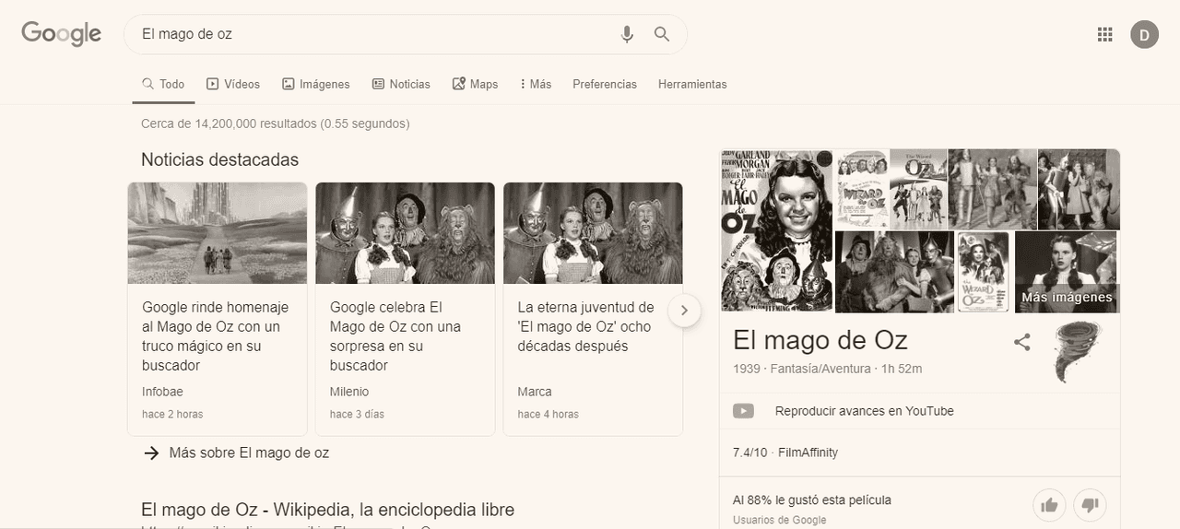
Task: Click Reproducir avances en YouTube
Action: coord(864,411)
